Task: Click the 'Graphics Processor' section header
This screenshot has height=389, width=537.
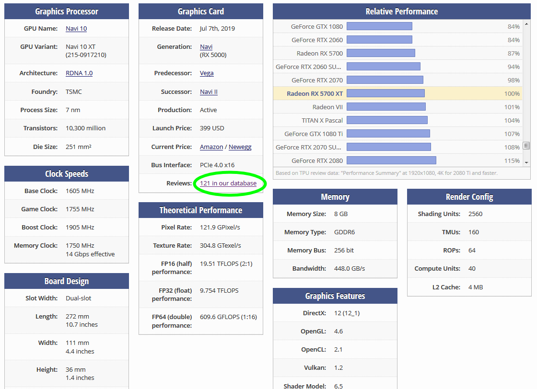Action: [x=67, y=11]
